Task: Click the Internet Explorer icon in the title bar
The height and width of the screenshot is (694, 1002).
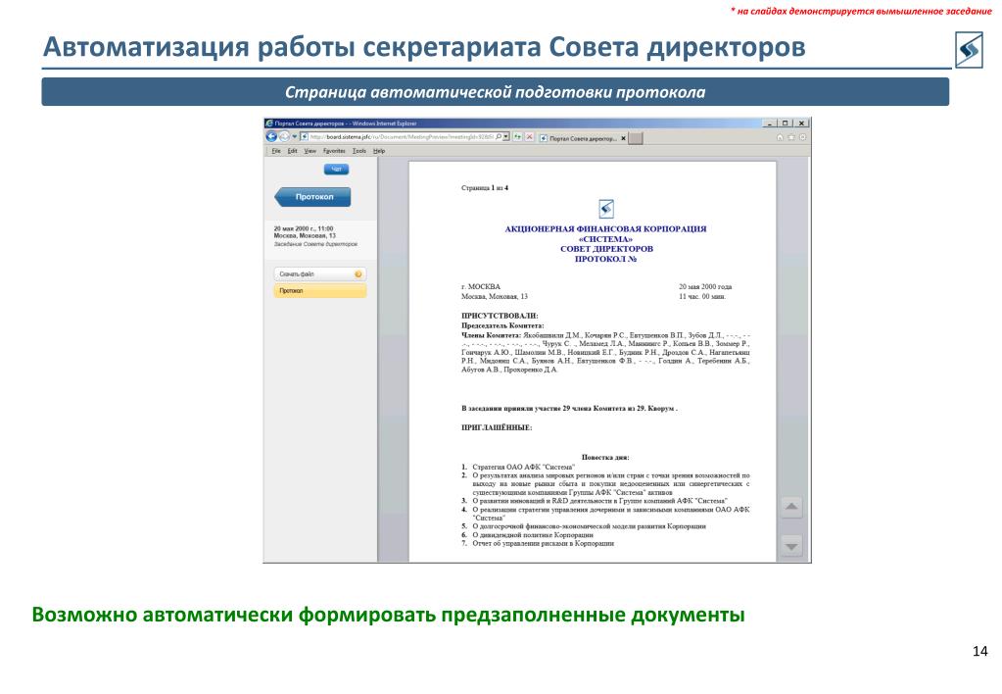Action: click(x=269, y=123)
